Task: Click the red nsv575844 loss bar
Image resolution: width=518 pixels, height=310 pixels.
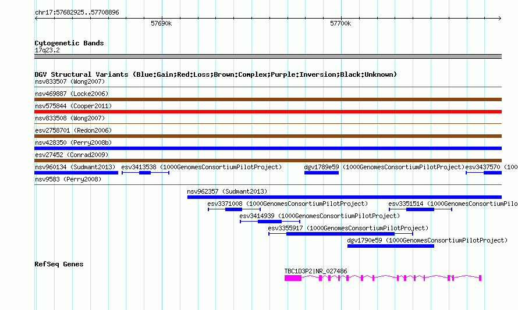Action: coord(268,112)
